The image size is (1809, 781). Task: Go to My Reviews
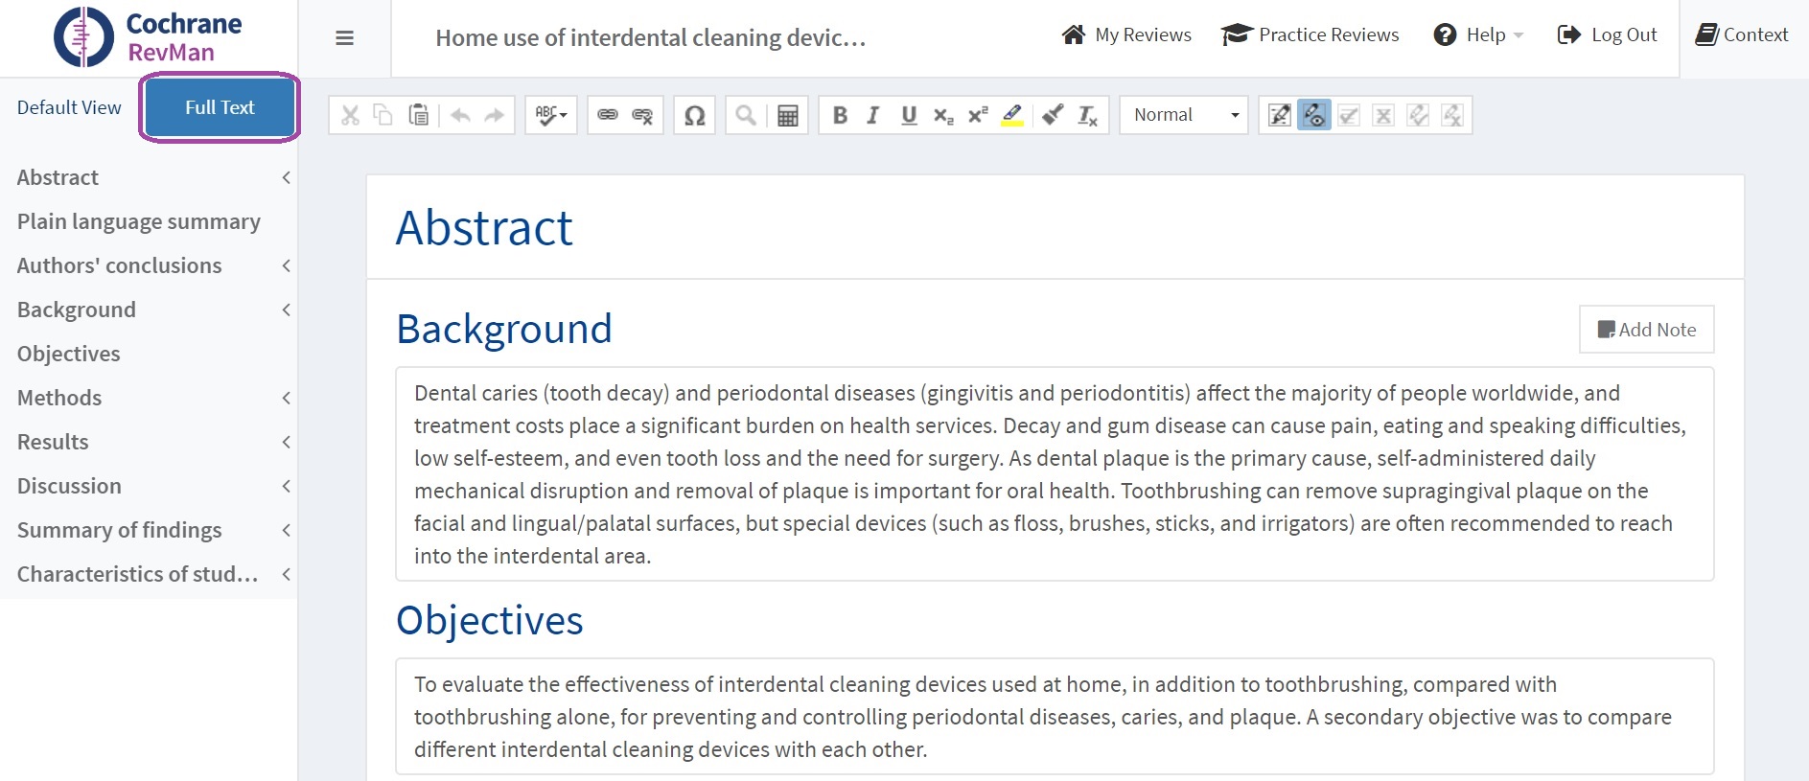click(x=1126, y=35)
